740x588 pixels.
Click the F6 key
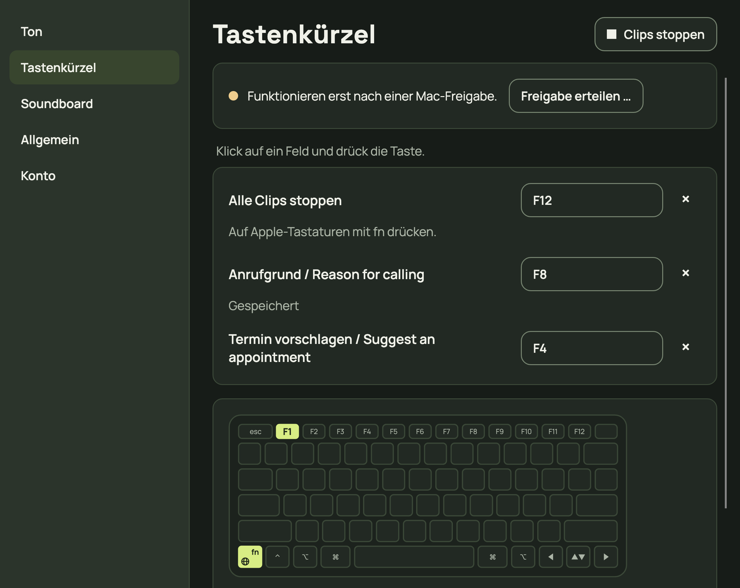click(420, 432)
